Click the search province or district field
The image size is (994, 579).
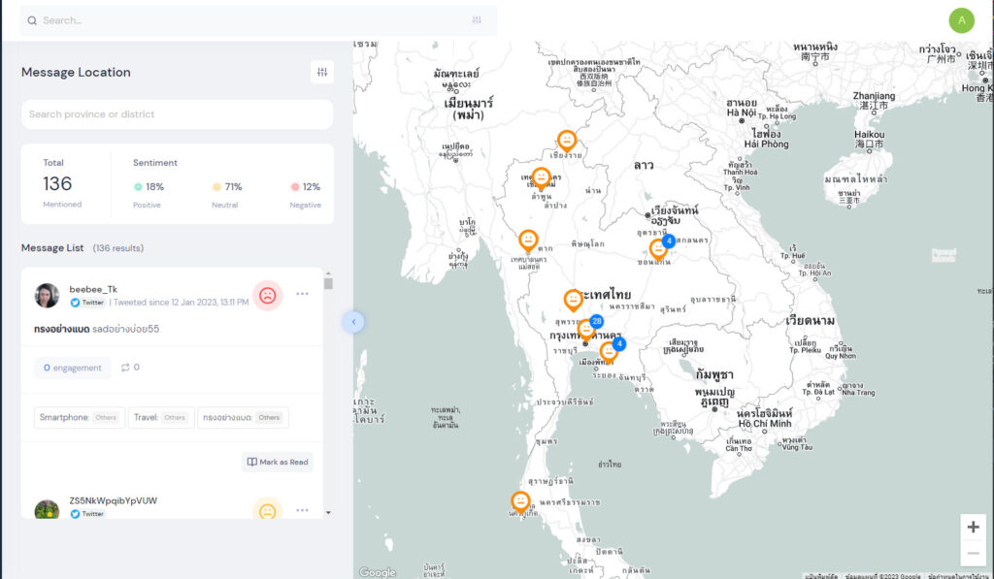click(x=177, y=114)
